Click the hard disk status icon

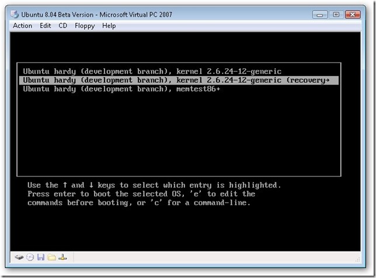click(x=20, y=257)
